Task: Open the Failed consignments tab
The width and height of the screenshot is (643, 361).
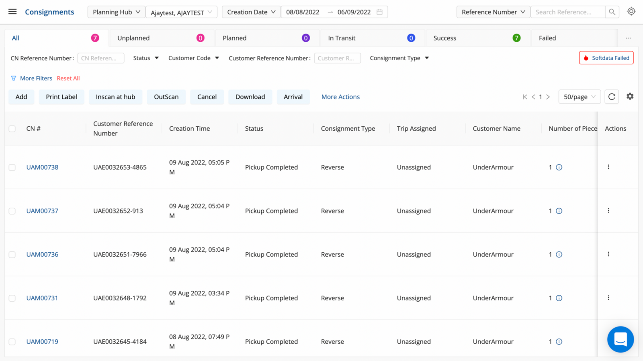Action: click(x=547, y=38)
